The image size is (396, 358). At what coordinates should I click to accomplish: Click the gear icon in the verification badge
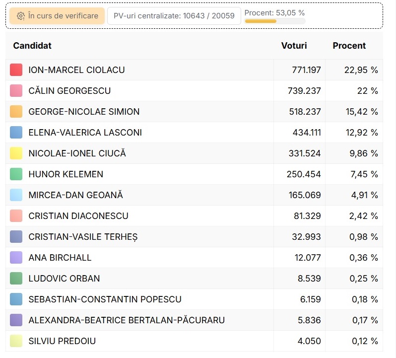point(20,16)
